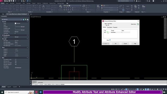Select the Text tool in Annotation panel
167x94 pixels.
(44, 7)
